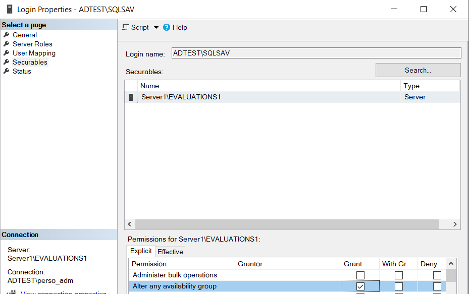Check With Grant for Administer bulk operations

[x=399, y=275]
